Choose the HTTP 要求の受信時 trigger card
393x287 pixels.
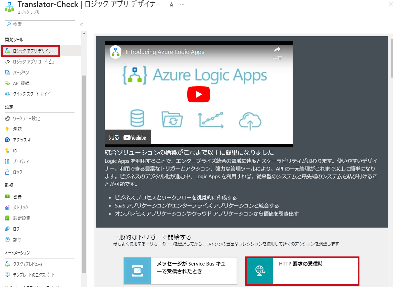[302, 271]
